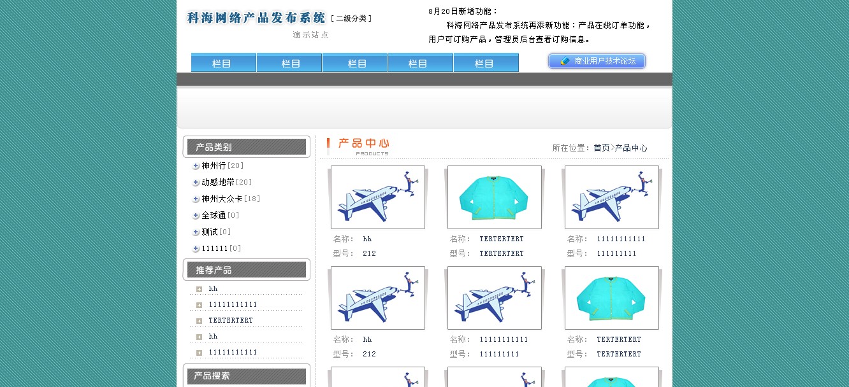Expand the 测试 category plus icon
The image size is (849, 387).
[x=196, y=232]
